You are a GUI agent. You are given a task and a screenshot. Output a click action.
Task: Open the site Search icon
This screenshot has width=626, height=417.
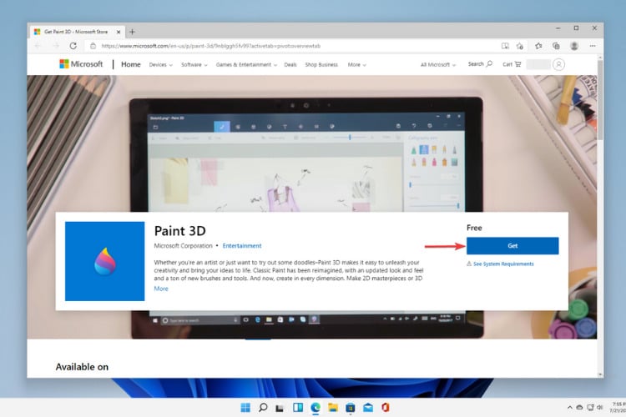click(x=480, y=64)
